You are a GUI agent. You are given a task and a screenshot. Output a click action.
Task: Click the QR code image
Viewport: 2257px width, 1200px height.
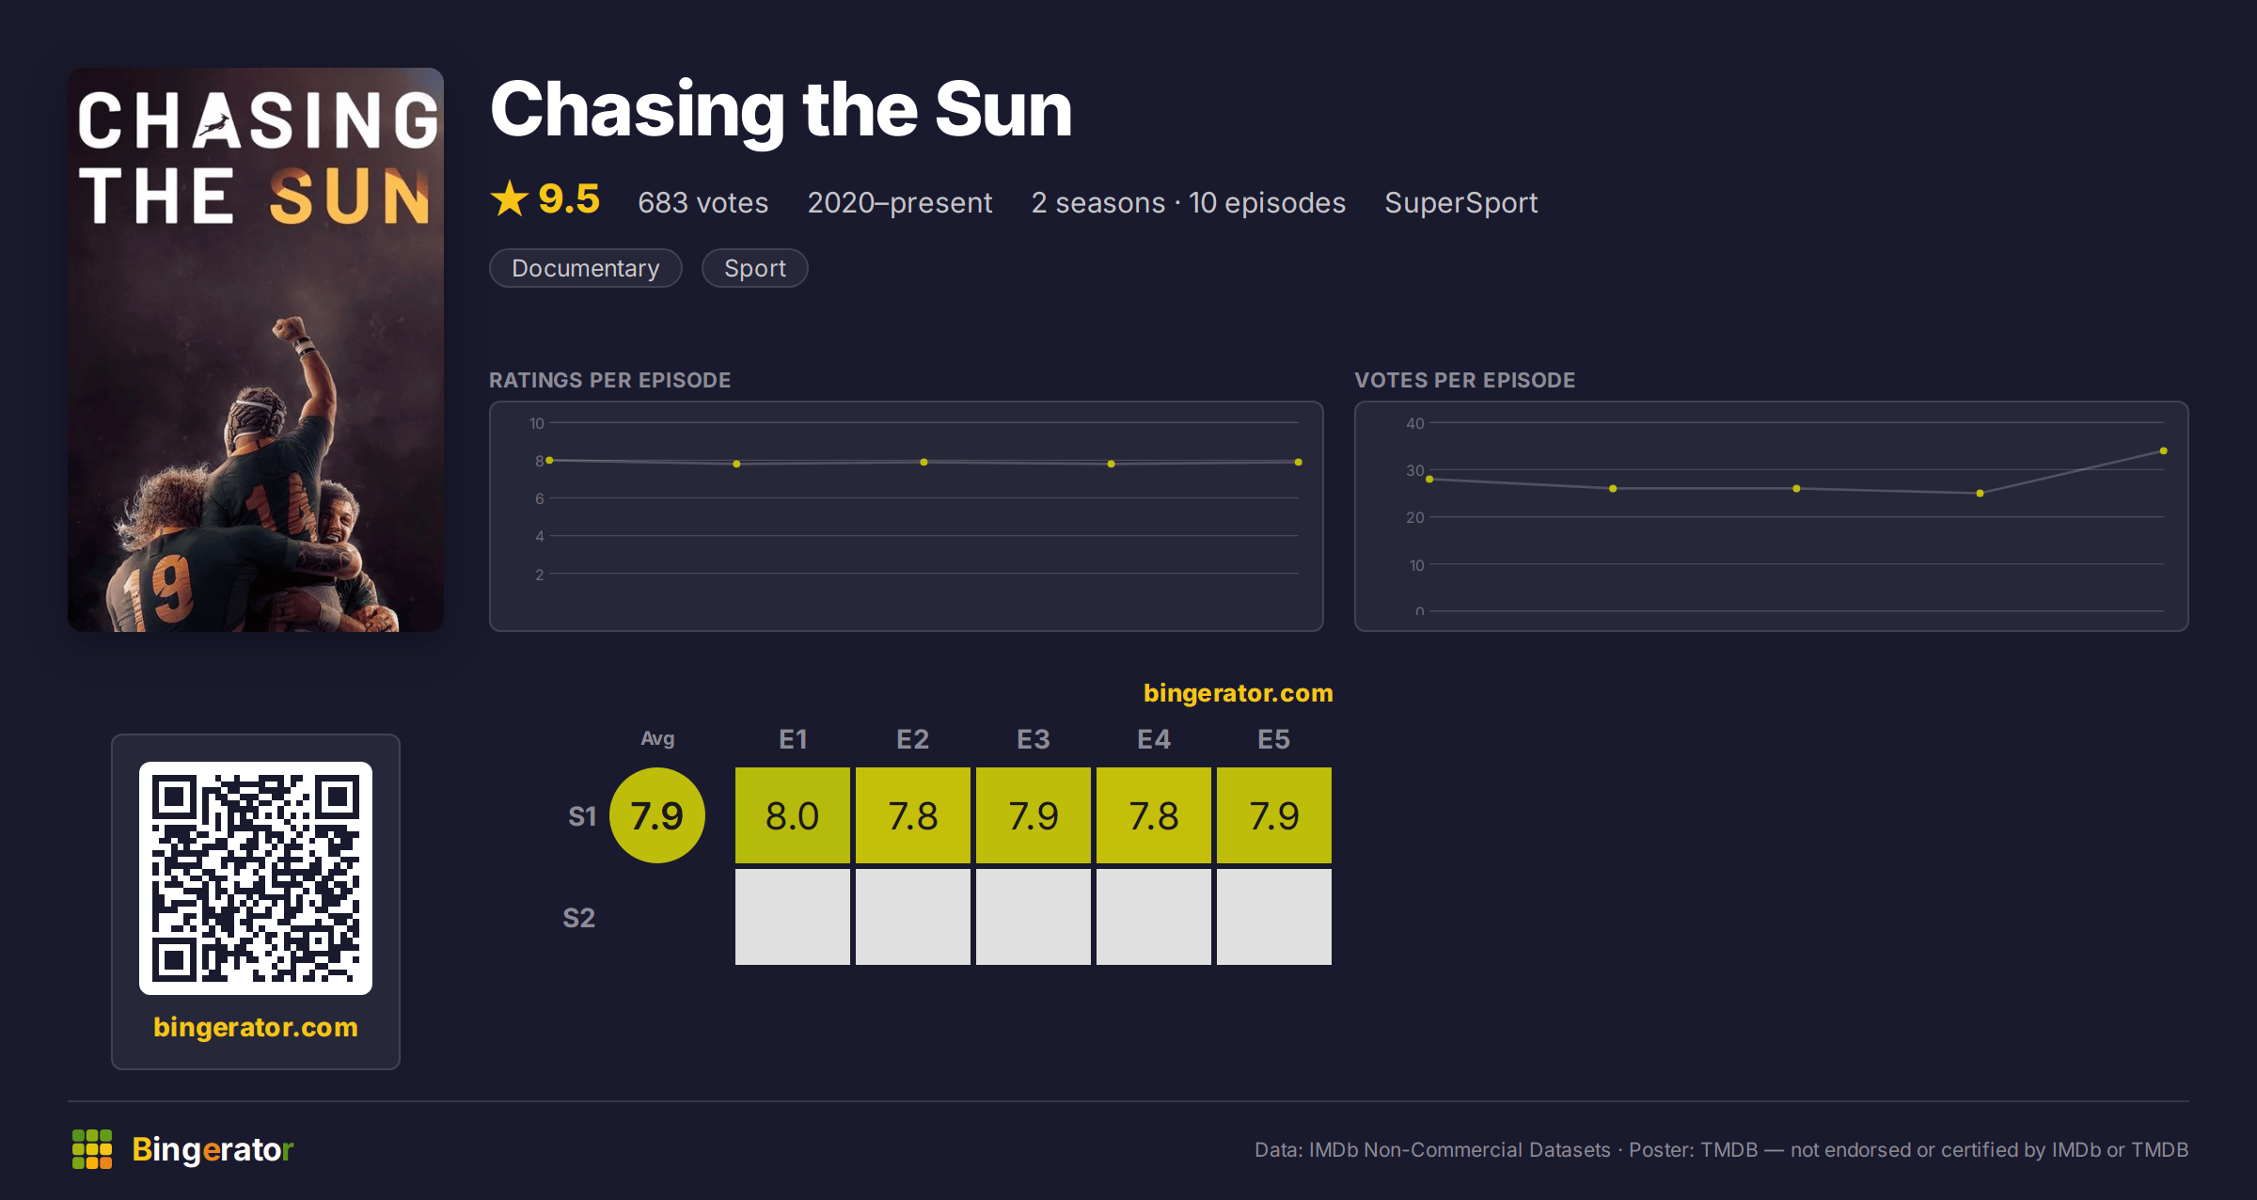pyautogui.click(x=256, y=878)
